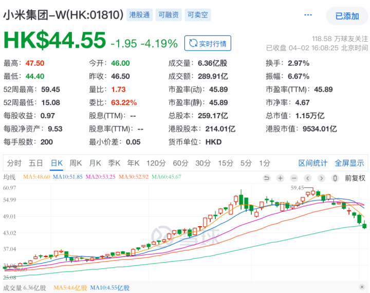
Task: Switch to the 15分 chart tab
Action: 226,163
